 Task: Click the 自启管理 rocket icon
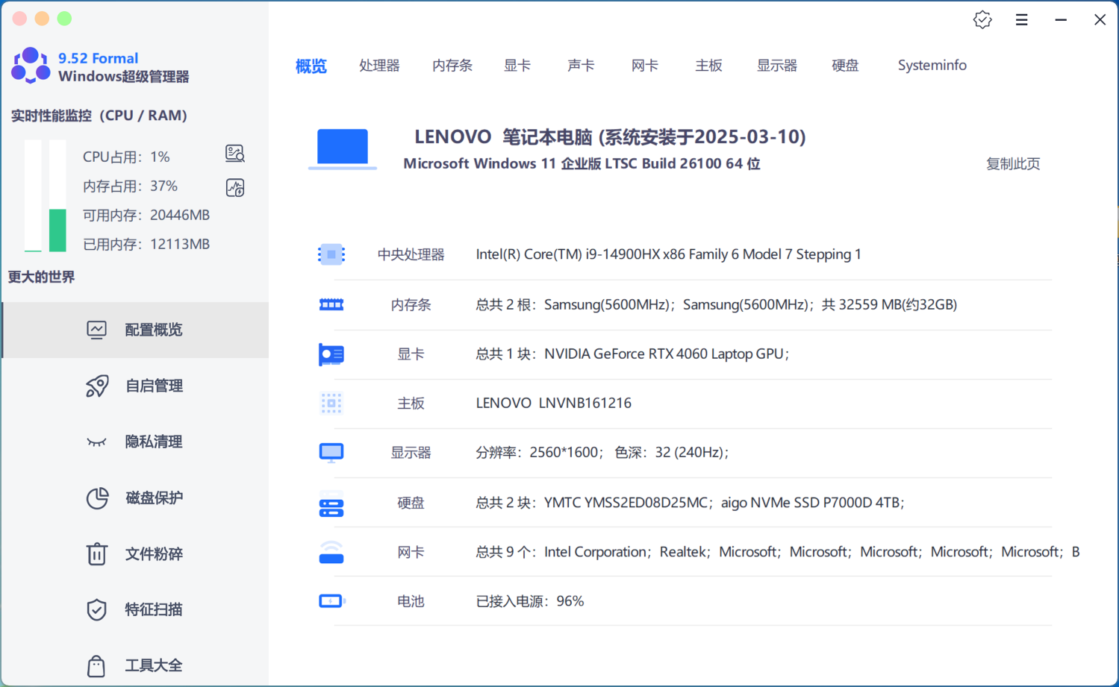point(97,386)
